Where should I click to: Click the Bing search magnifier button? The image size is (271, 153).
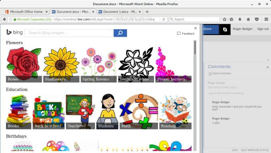pyautogui.click(x=120, y=33)
